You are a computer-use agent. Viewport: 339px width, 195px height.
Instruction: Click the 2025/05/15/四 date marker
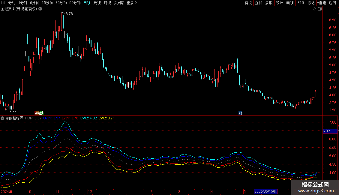pos(266,191)
